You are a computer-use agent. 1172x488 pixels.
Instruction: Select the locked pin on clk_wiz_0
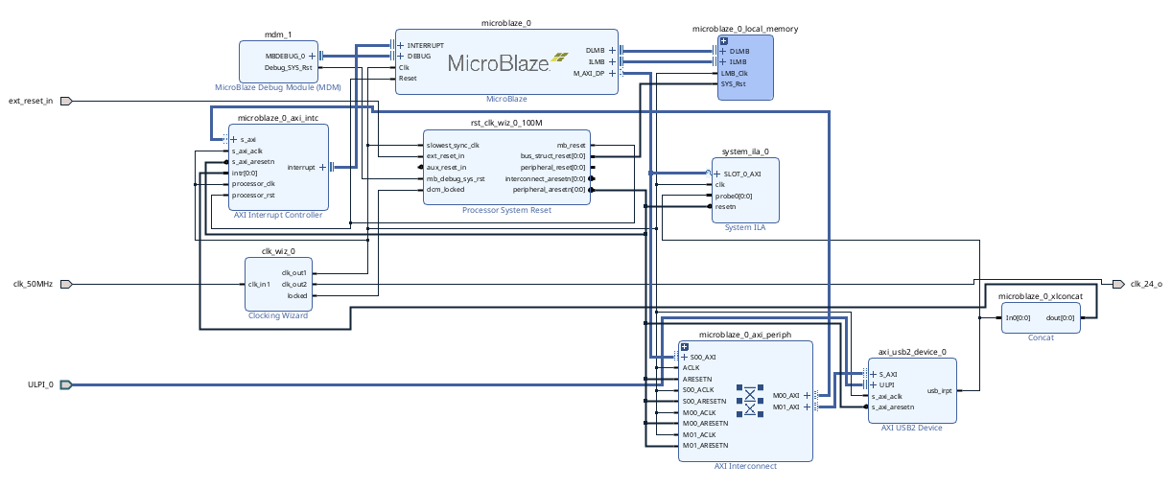coord(297,295)
